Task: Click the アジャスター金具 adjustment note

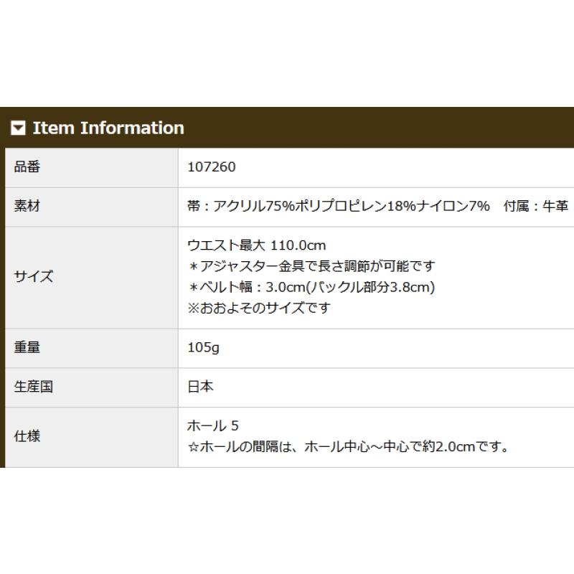Action: [x=311, y=266]
